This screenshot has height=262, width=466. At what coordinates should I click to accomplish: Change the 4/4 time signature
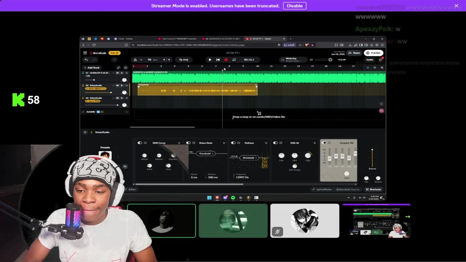[x=166, y=60]
